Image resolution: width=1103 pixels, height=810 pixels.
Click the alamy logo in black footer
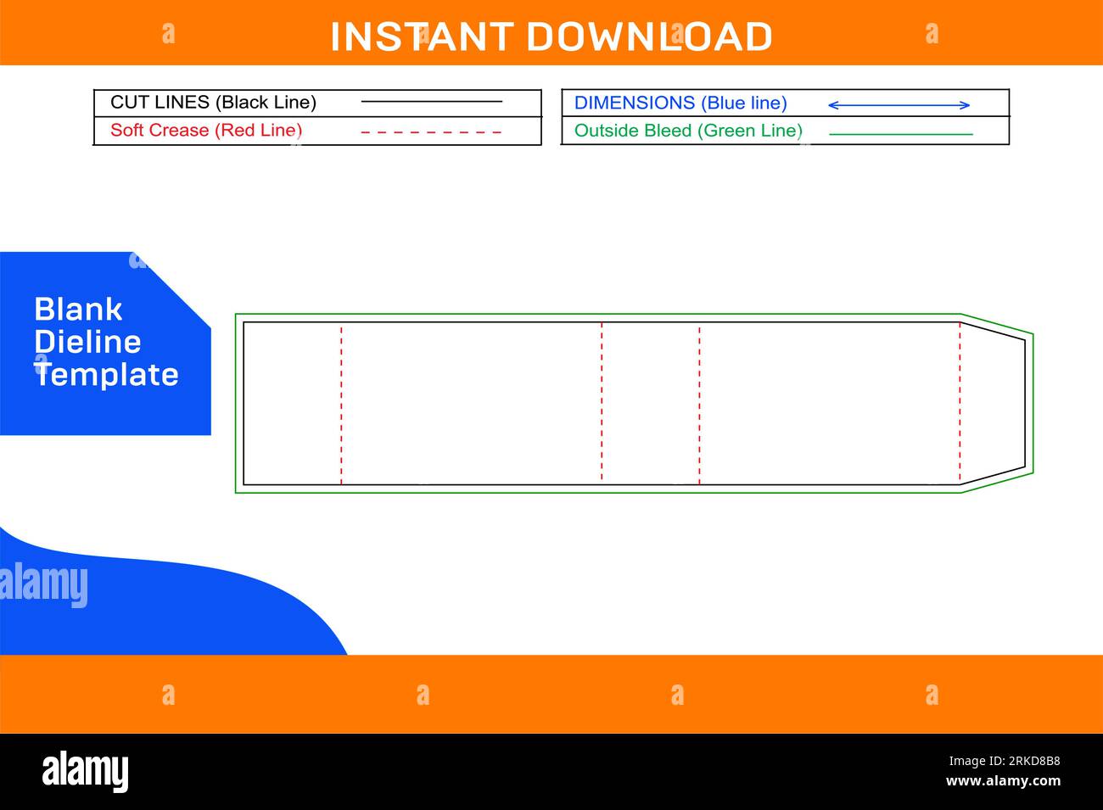86,771
